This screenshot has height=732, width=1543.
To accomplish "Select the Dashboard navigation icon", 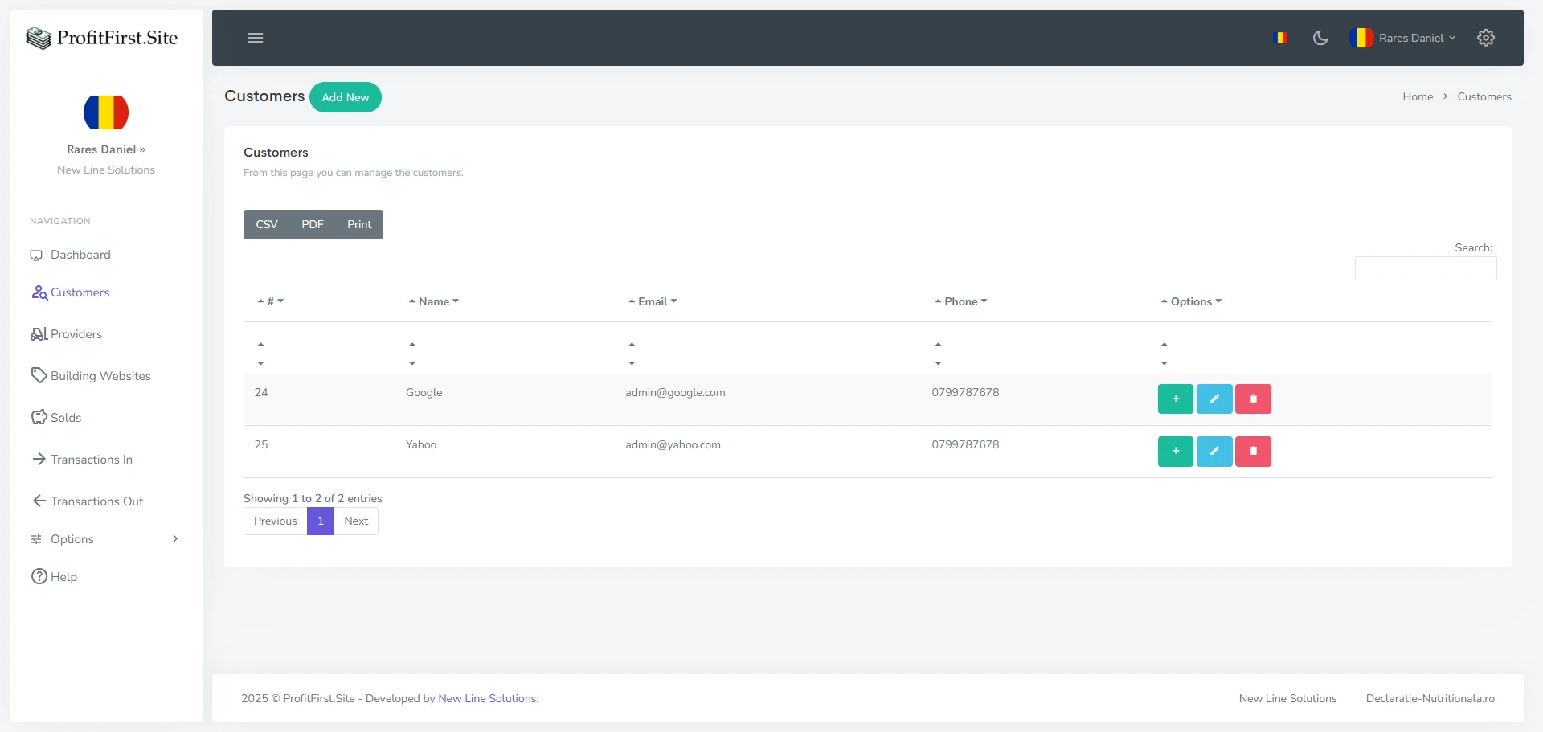I will [37, 255].
